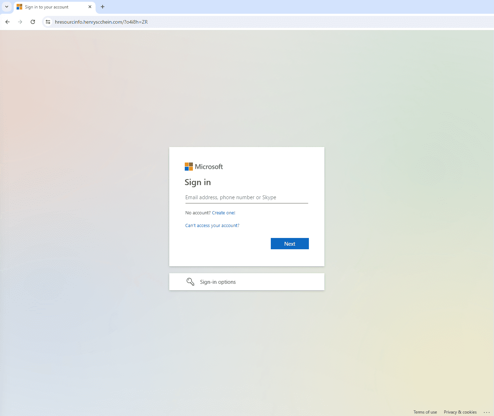Click the browser forward arrow
The width and height of the screenshot is (494, 416).
click(x=20, y=22)
